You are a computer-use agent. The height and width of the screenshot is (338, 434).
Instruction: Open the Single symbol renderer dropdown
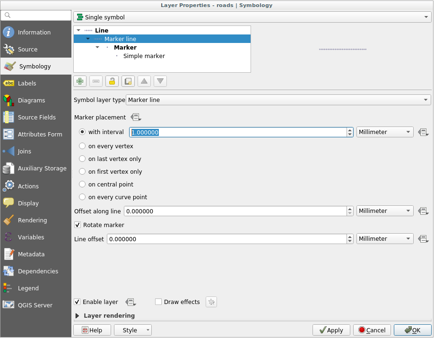tap(252, 17)
